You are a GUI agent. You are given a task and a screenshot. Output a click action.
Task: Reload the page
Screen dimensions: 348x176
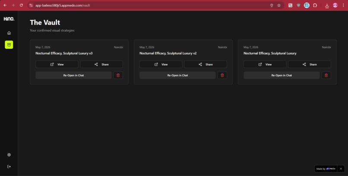(x=21, y=5)
